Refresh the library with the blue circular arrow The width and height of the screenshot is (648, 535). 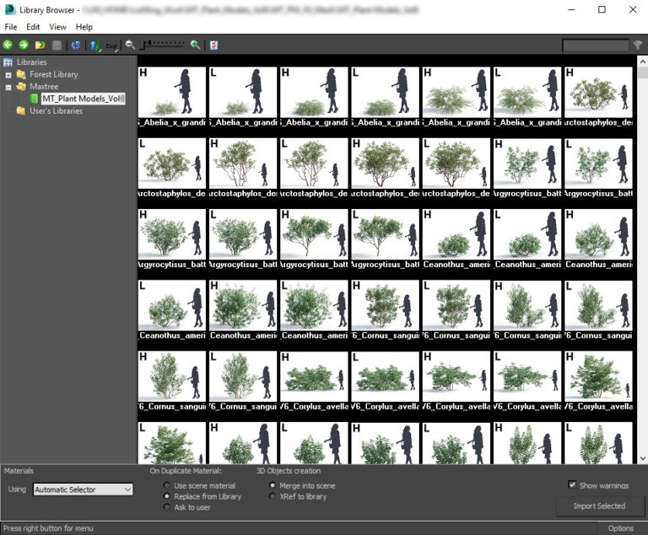point(76,45)
